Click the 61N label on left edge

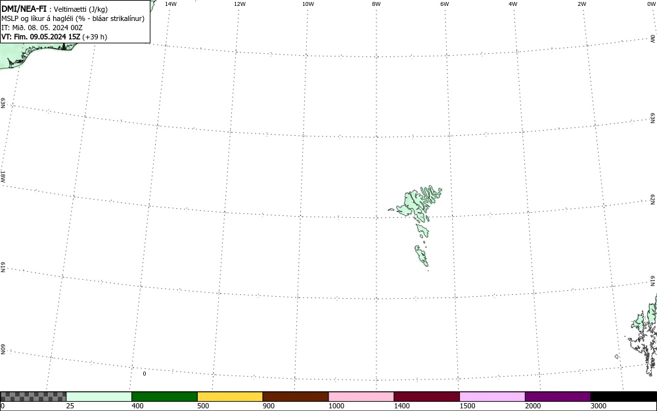(3, 267)
